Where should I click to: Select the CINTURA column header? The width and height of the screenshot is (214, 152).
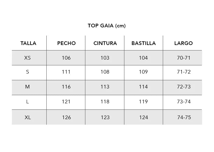pyautogui.click(x=105, y=43)
